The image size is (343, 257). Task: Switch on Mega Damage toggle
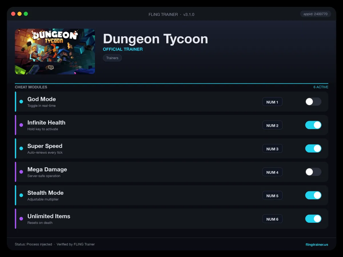click(313, 172)
